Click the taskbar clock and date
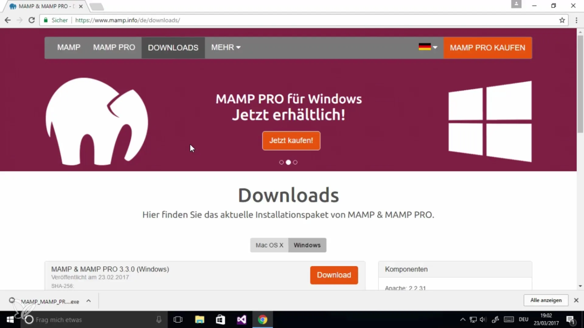This screenshot has height=328, width=584. pyautogui.click(x=546, y=319)
